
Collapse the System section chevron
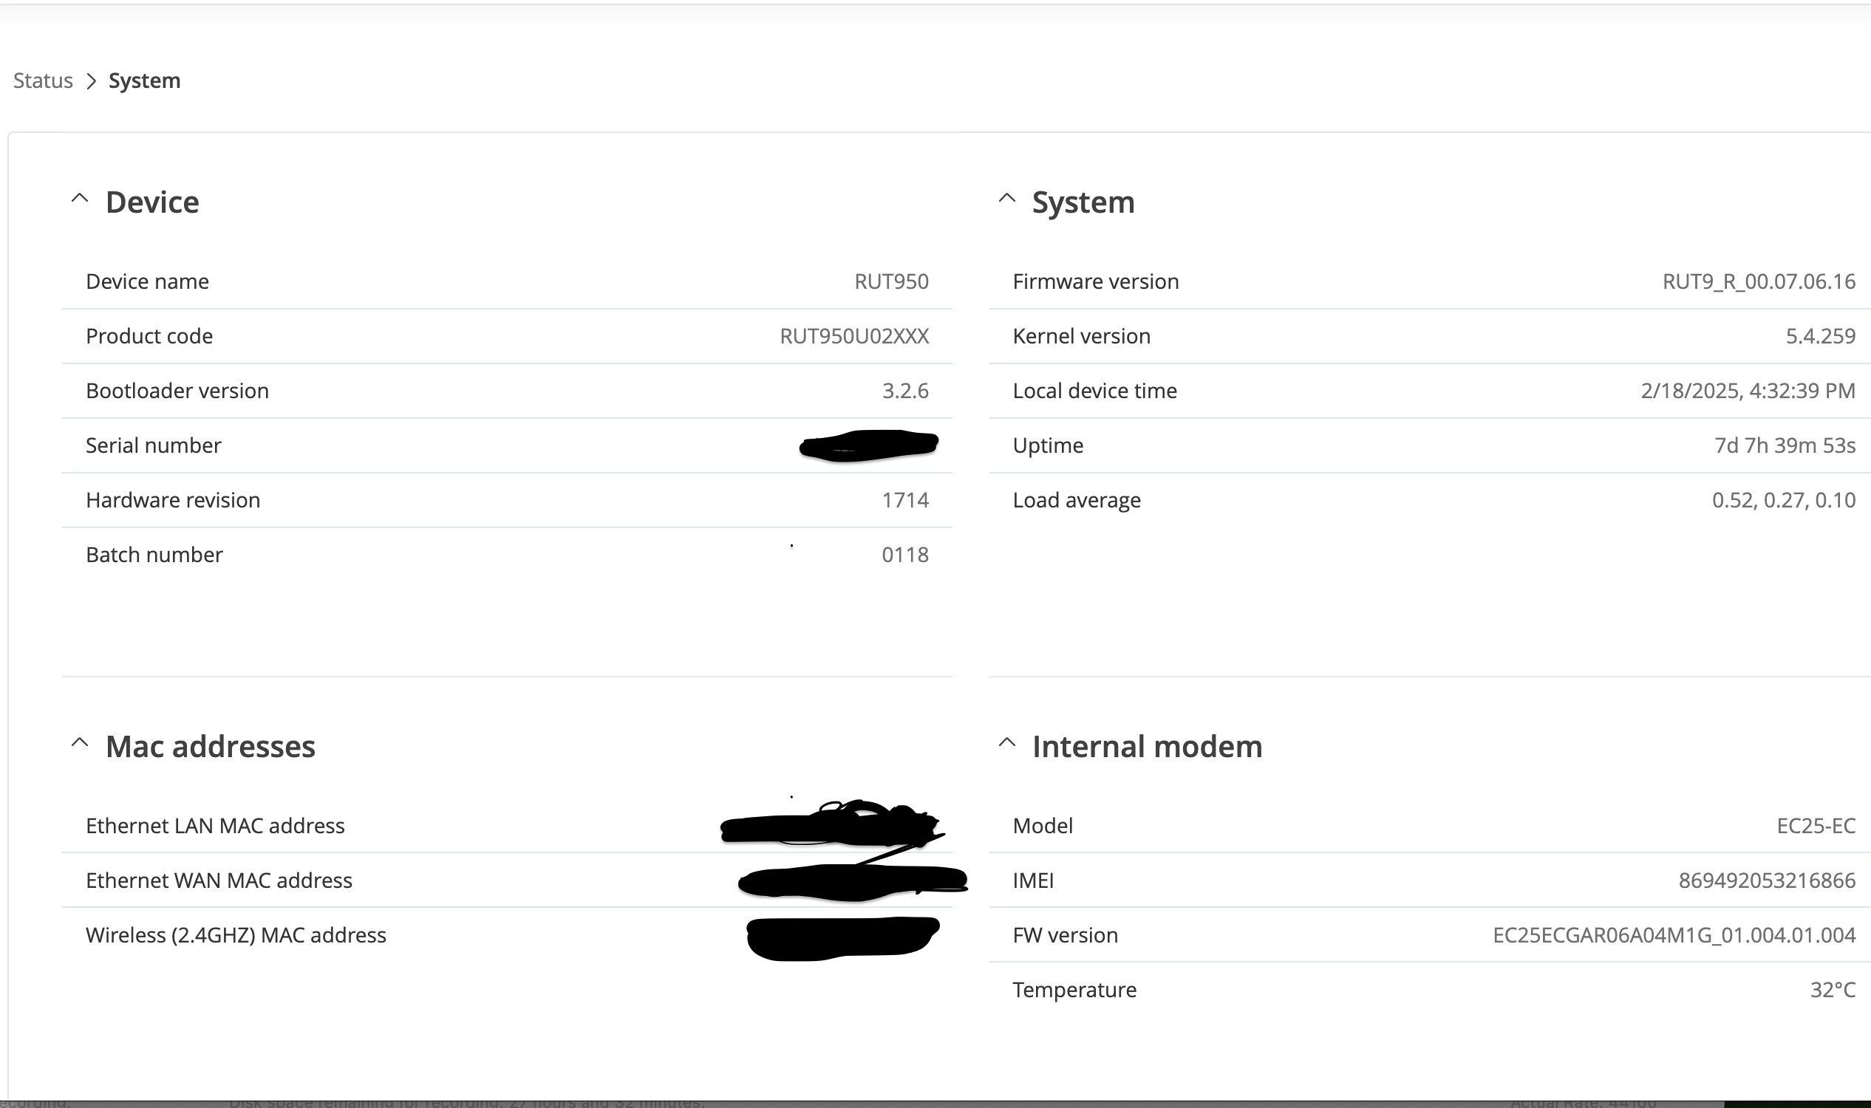1007,199
